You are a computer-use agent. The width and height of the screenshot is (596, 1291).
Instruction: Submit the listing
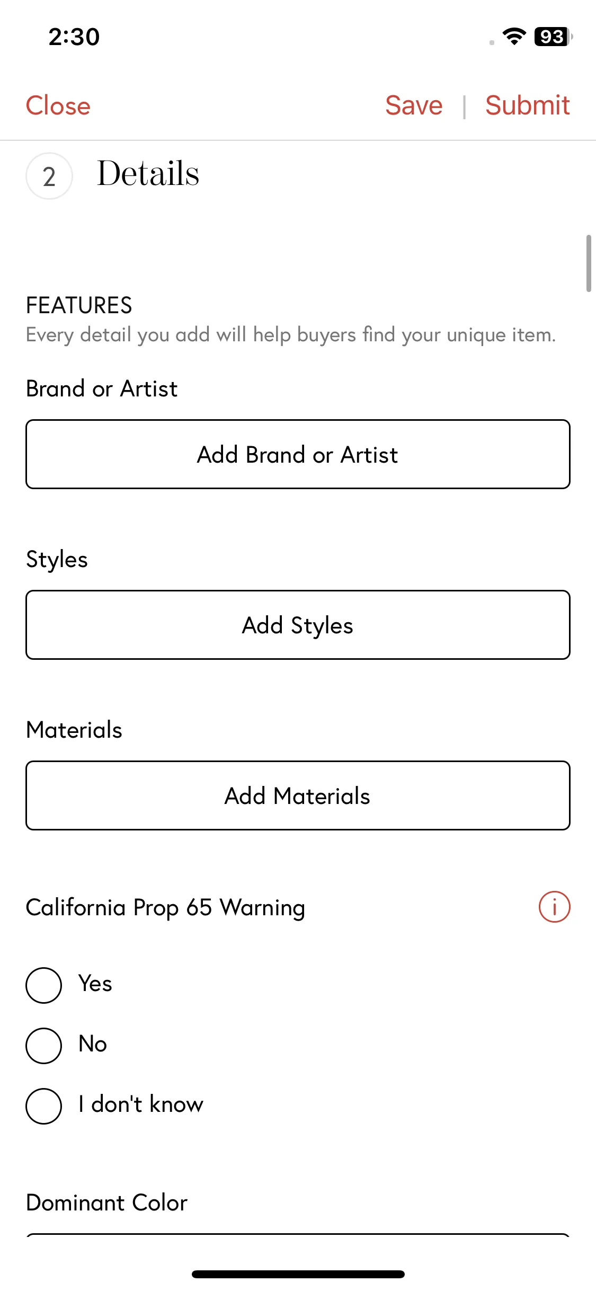click(x=528, y=105)
